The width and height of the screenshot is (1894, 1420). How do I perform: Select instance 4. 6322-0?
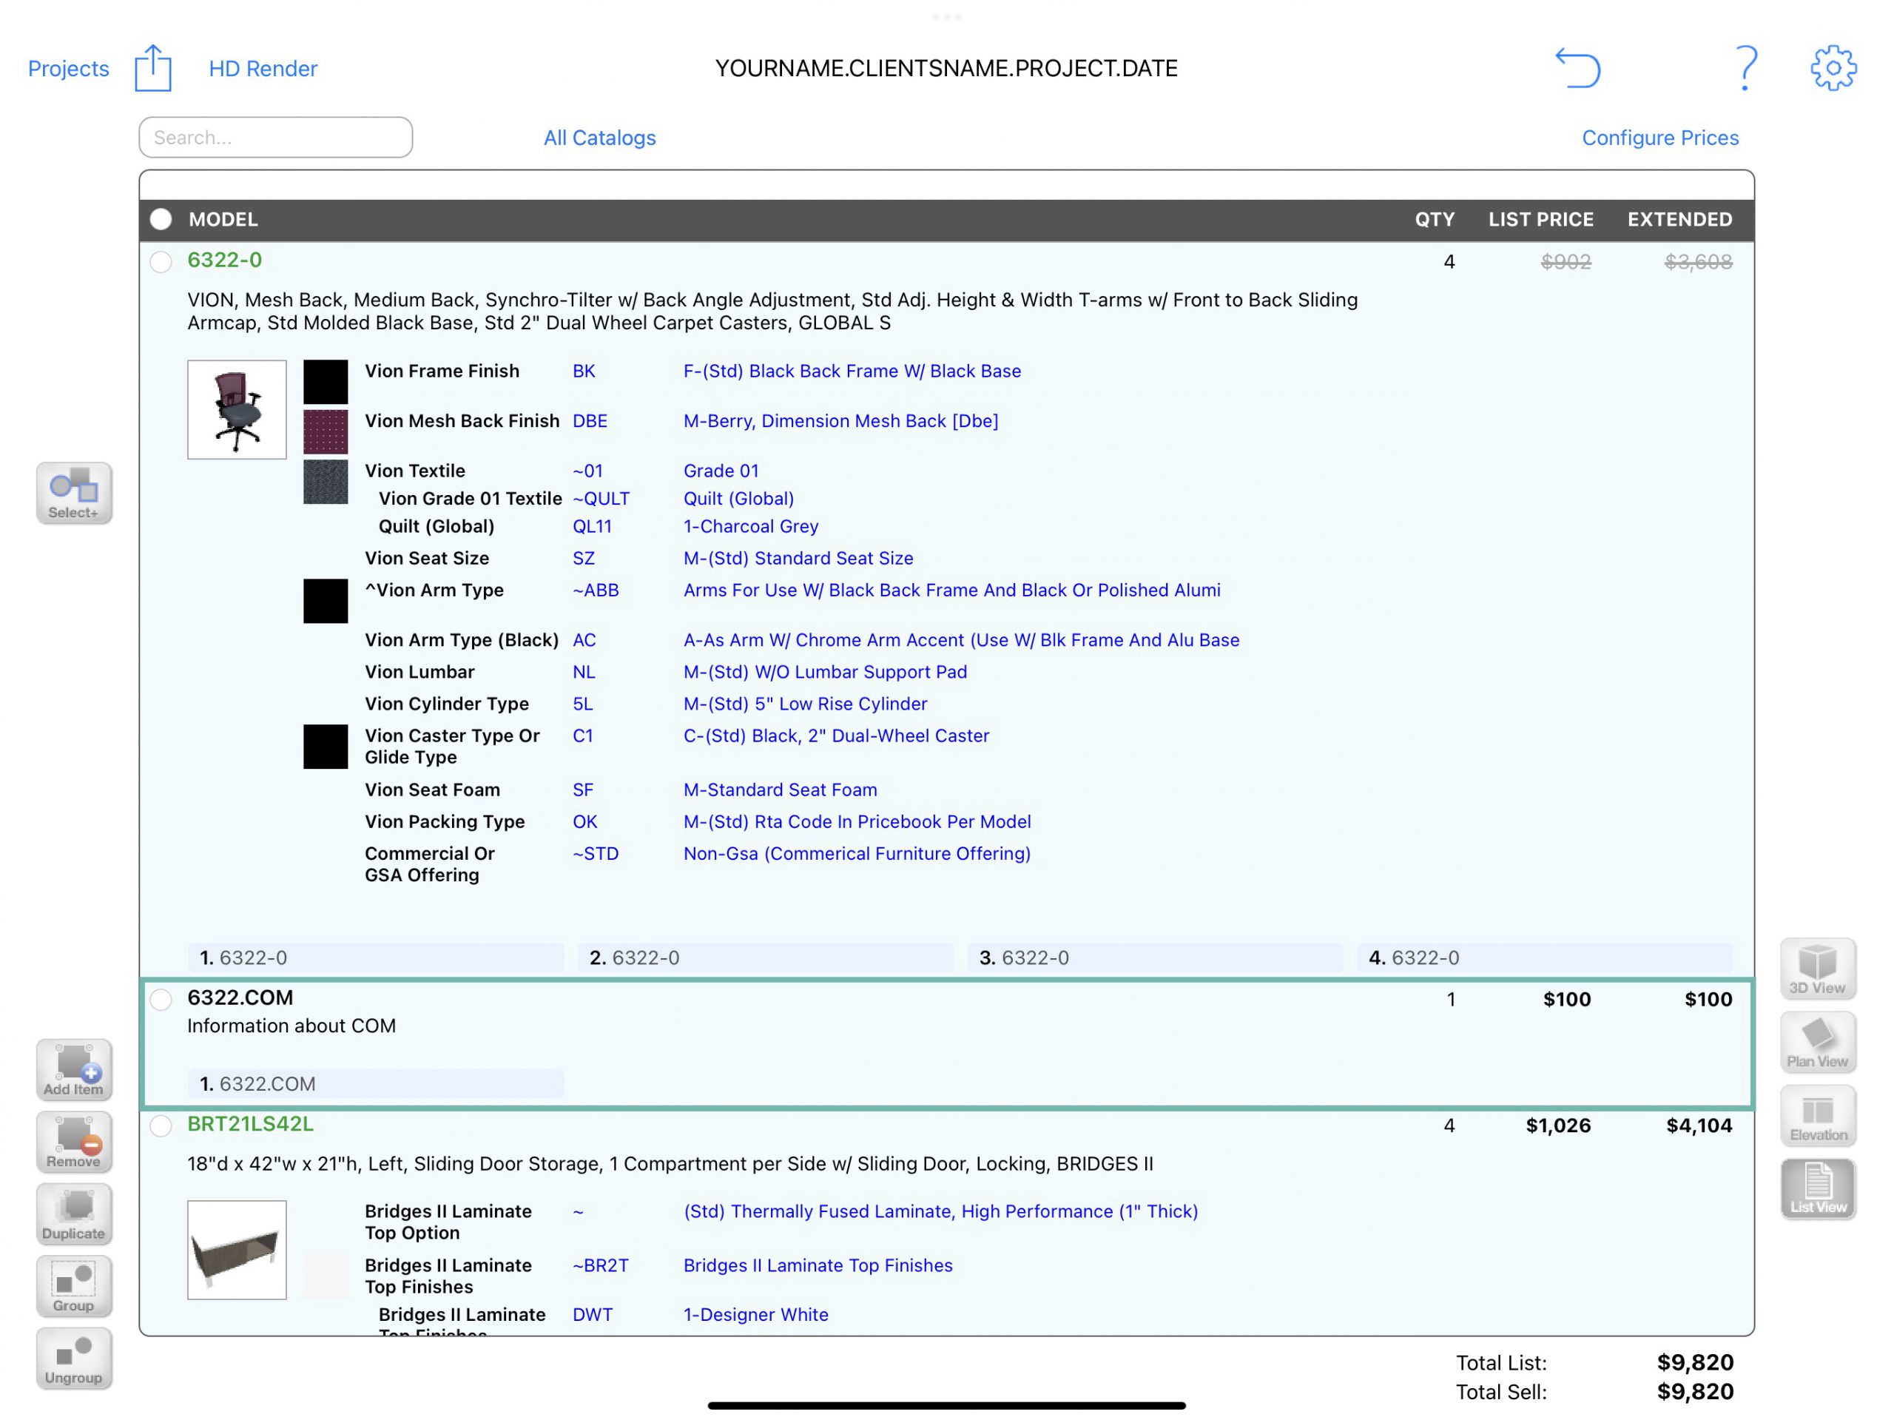pos(1545,958)
